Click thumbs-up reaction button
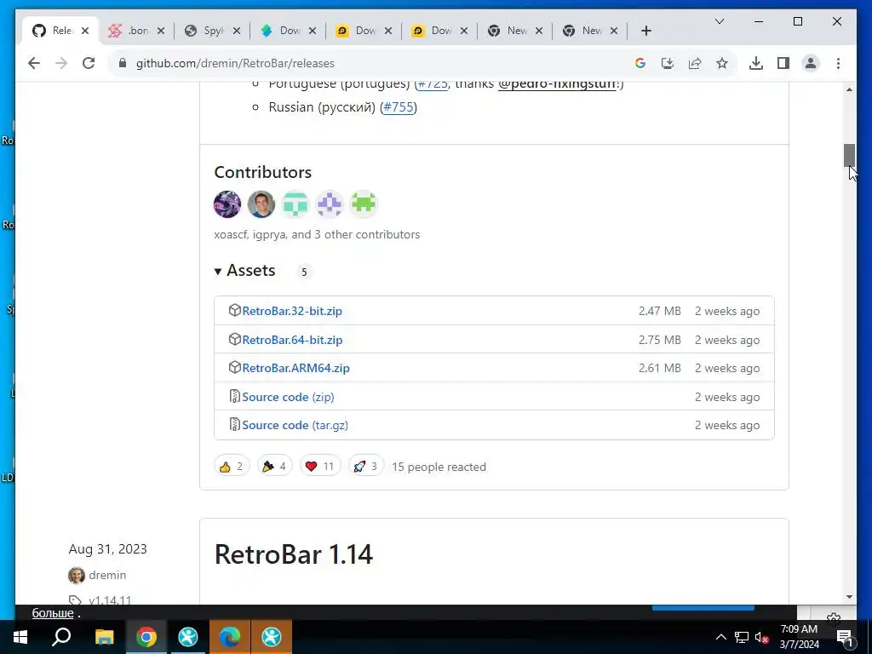The image size is (872, 654). 232,467
